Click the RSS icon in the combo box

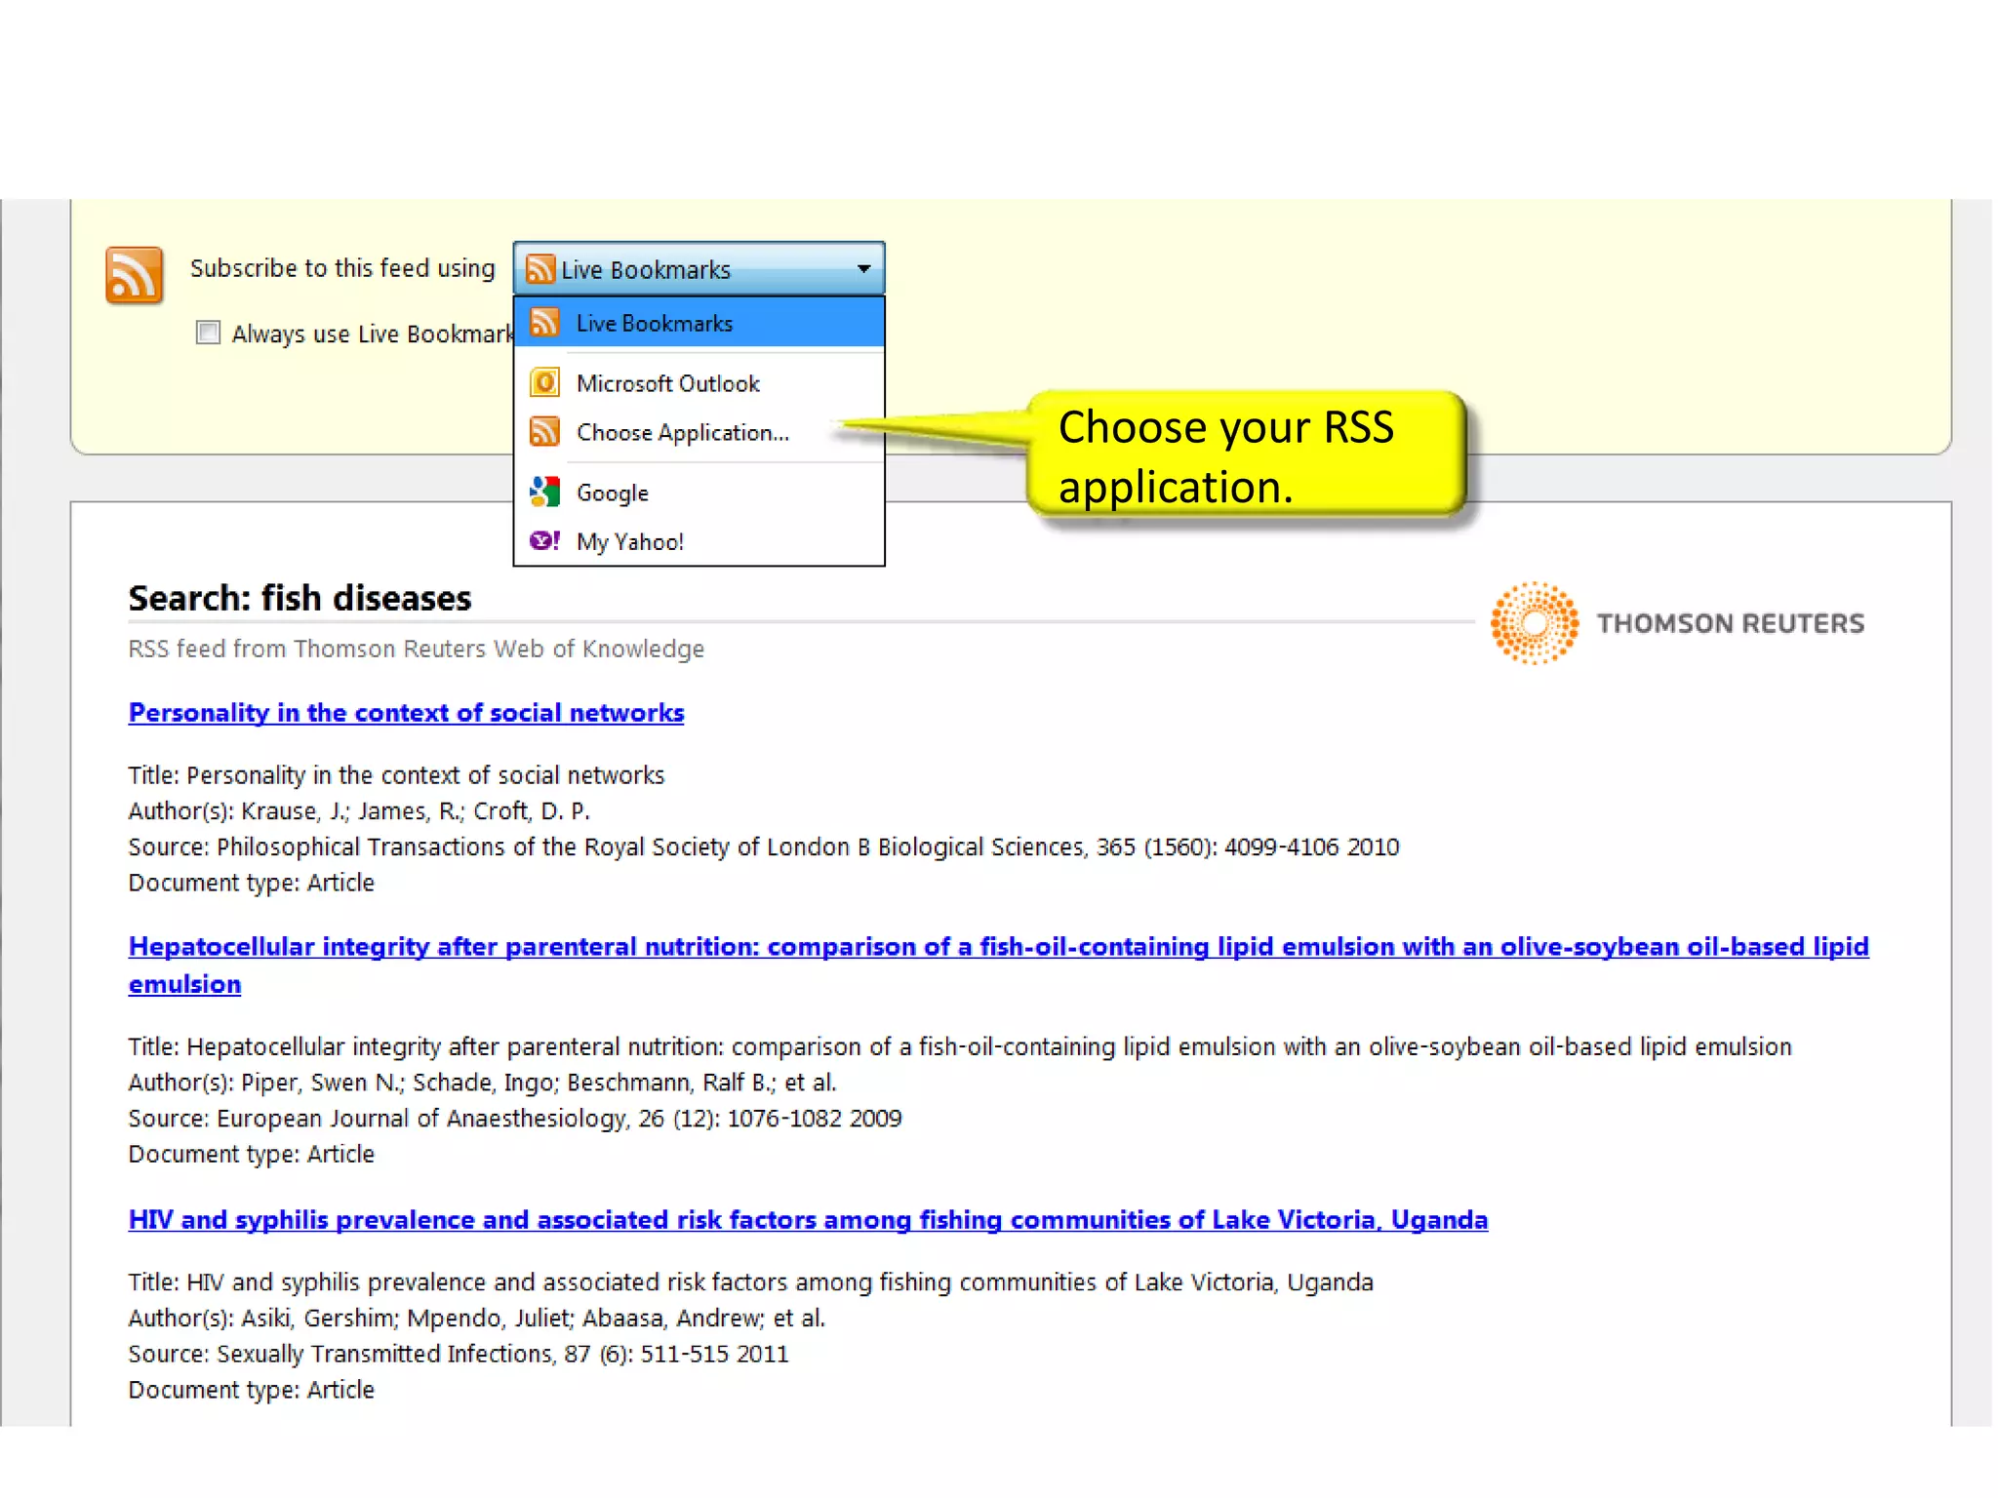[x=540, y=268]
